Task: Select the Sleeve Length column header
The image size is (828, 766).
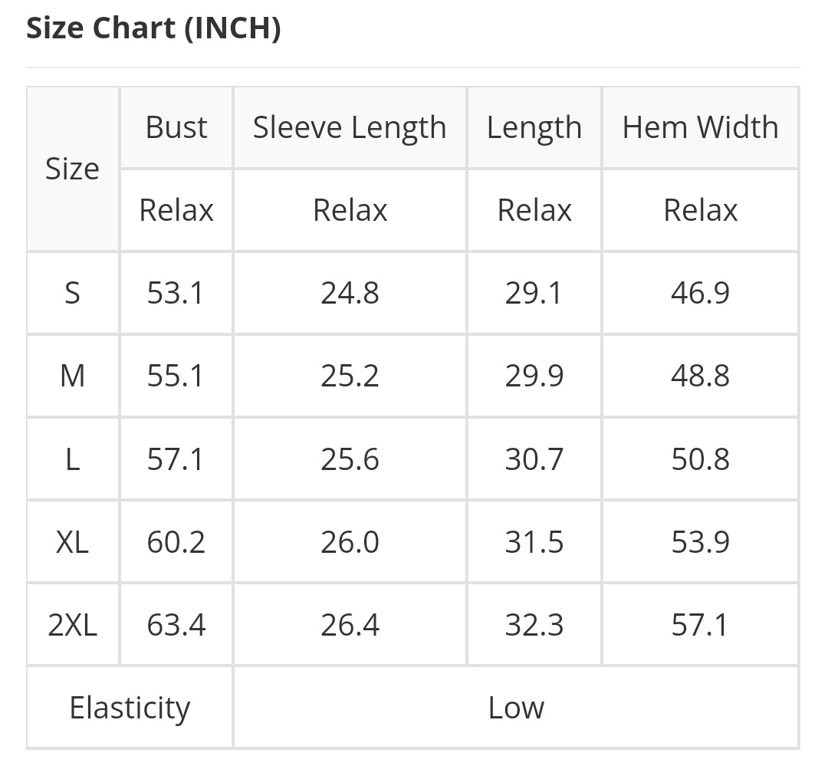Action: (350, 128)
